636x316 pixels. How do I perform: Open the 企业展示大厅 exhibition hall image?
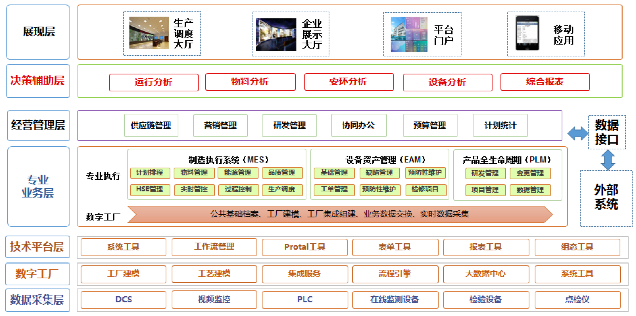click(276, 34)
